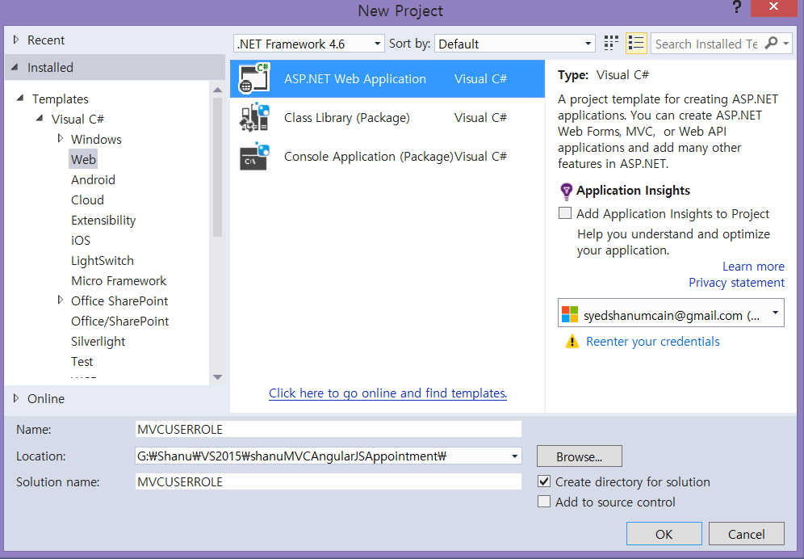
Task: Click the Application Insights lightbulb icon
Action: coord(566,191)
